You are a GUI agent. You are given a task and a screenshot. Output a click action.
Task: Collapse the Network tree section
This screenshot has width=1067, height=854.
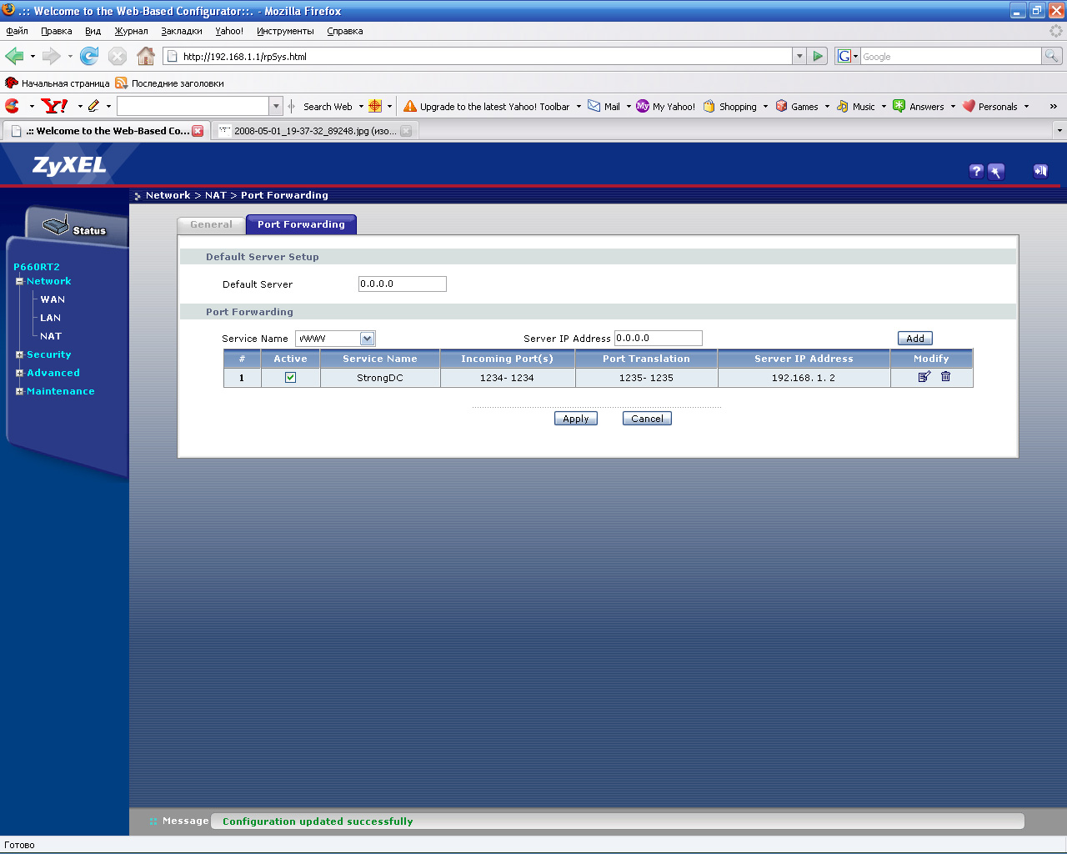19,281
